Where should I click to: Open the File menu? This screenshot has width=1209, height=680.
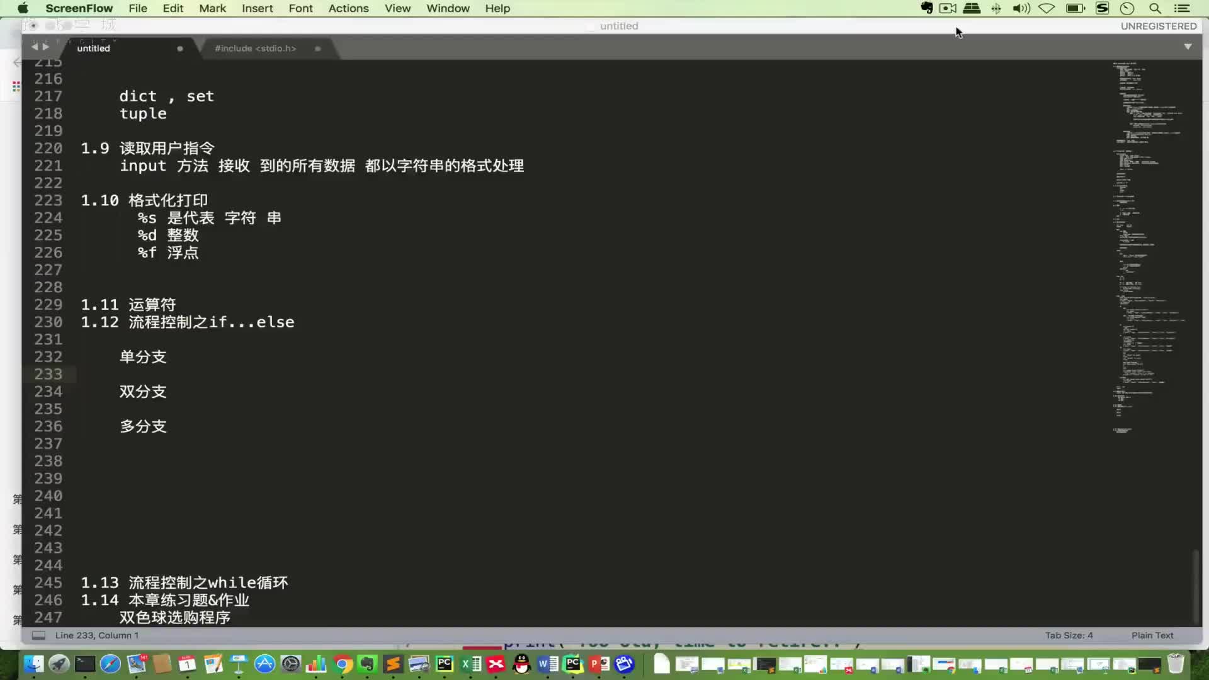137,8
